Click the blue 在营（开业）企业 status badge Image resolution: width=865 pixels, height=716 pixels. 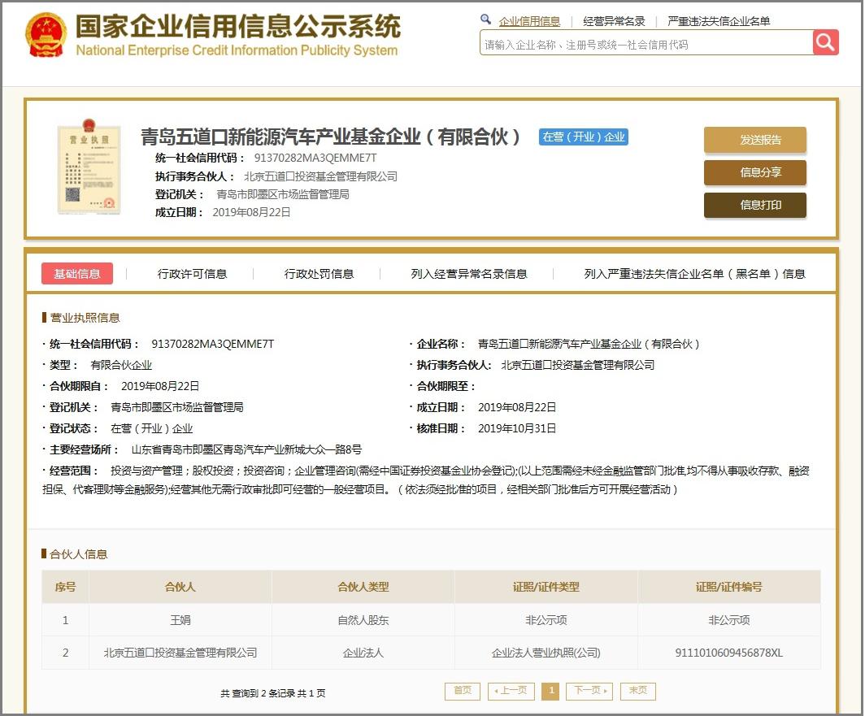click(x=582, y=137)
